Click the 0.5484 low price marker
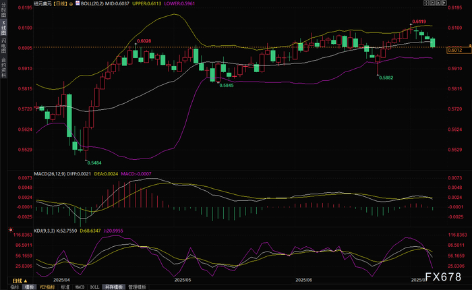 coord(94,163)
